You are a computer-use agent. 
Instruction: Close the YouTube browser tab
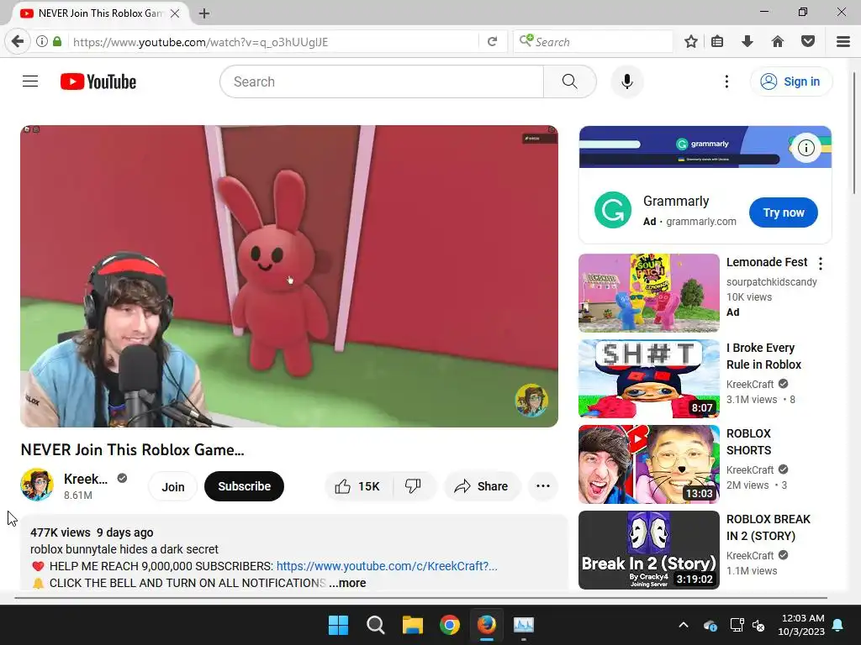175,13
